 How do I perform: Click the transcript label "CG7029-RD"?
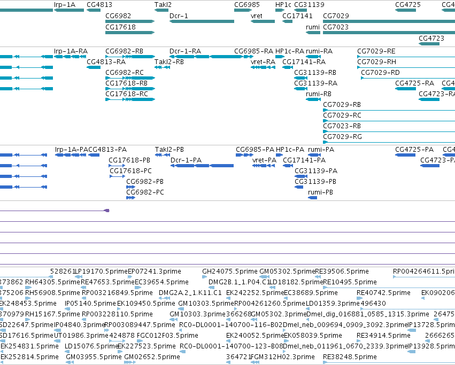(x=380, y=73)
